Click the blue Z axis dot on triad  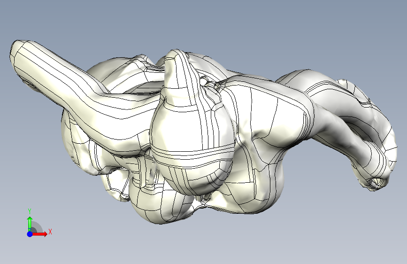point(30,234)
